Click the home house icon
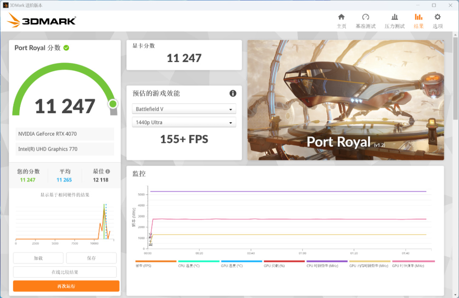459x298 pixels. coord(341,17)
